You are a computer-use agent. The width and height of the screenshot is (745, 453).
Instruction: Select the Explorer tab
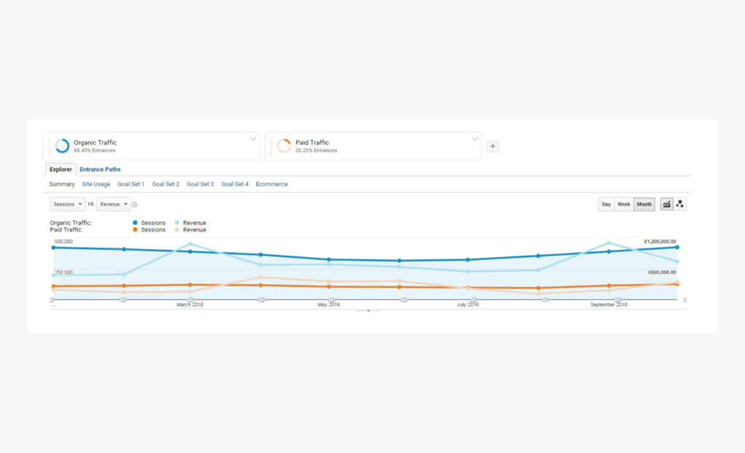[x=61, y=170]
